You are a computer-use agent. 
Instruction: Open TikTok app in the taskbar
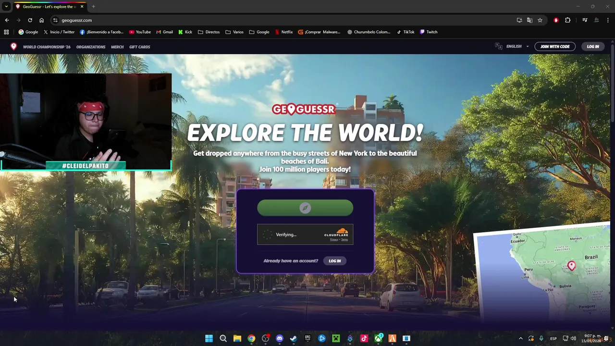tap(364, 338)
